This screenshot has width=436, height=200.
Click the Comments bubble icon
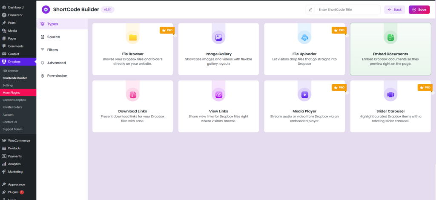(4, 46)
